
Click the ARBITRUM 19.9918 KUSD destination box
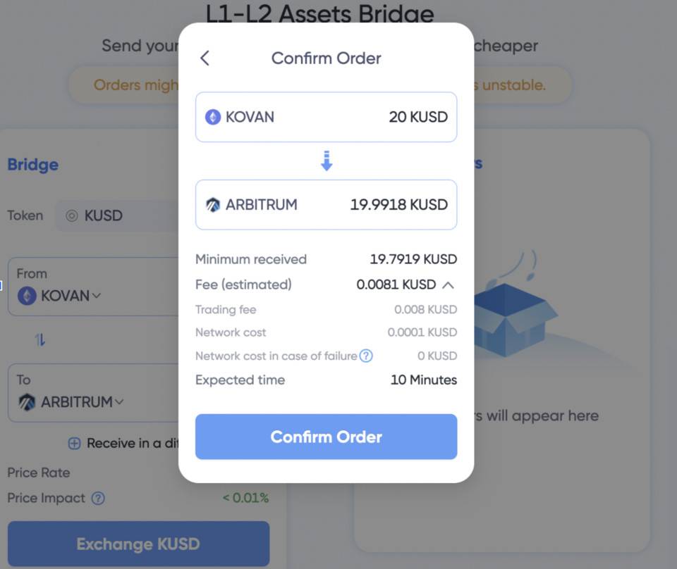[326, 205]
